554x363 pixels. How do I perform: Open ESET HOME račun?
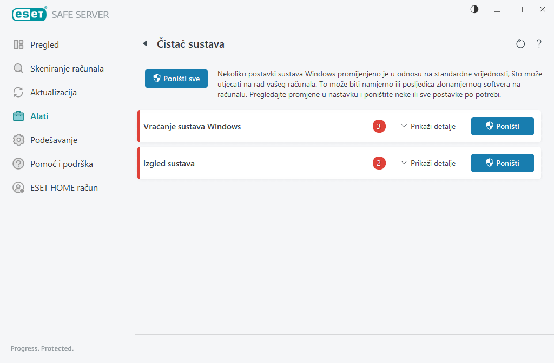56,187
